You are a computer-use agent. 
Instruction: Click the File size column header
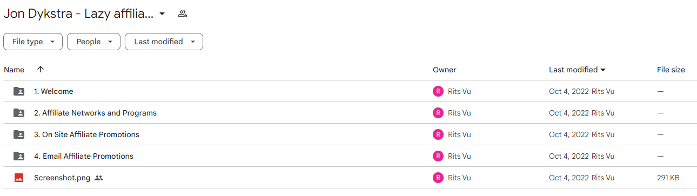coord(671,70)
